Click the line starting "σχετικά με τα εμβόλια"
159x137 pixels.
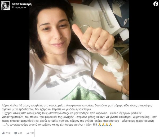[x=47, y=109]
